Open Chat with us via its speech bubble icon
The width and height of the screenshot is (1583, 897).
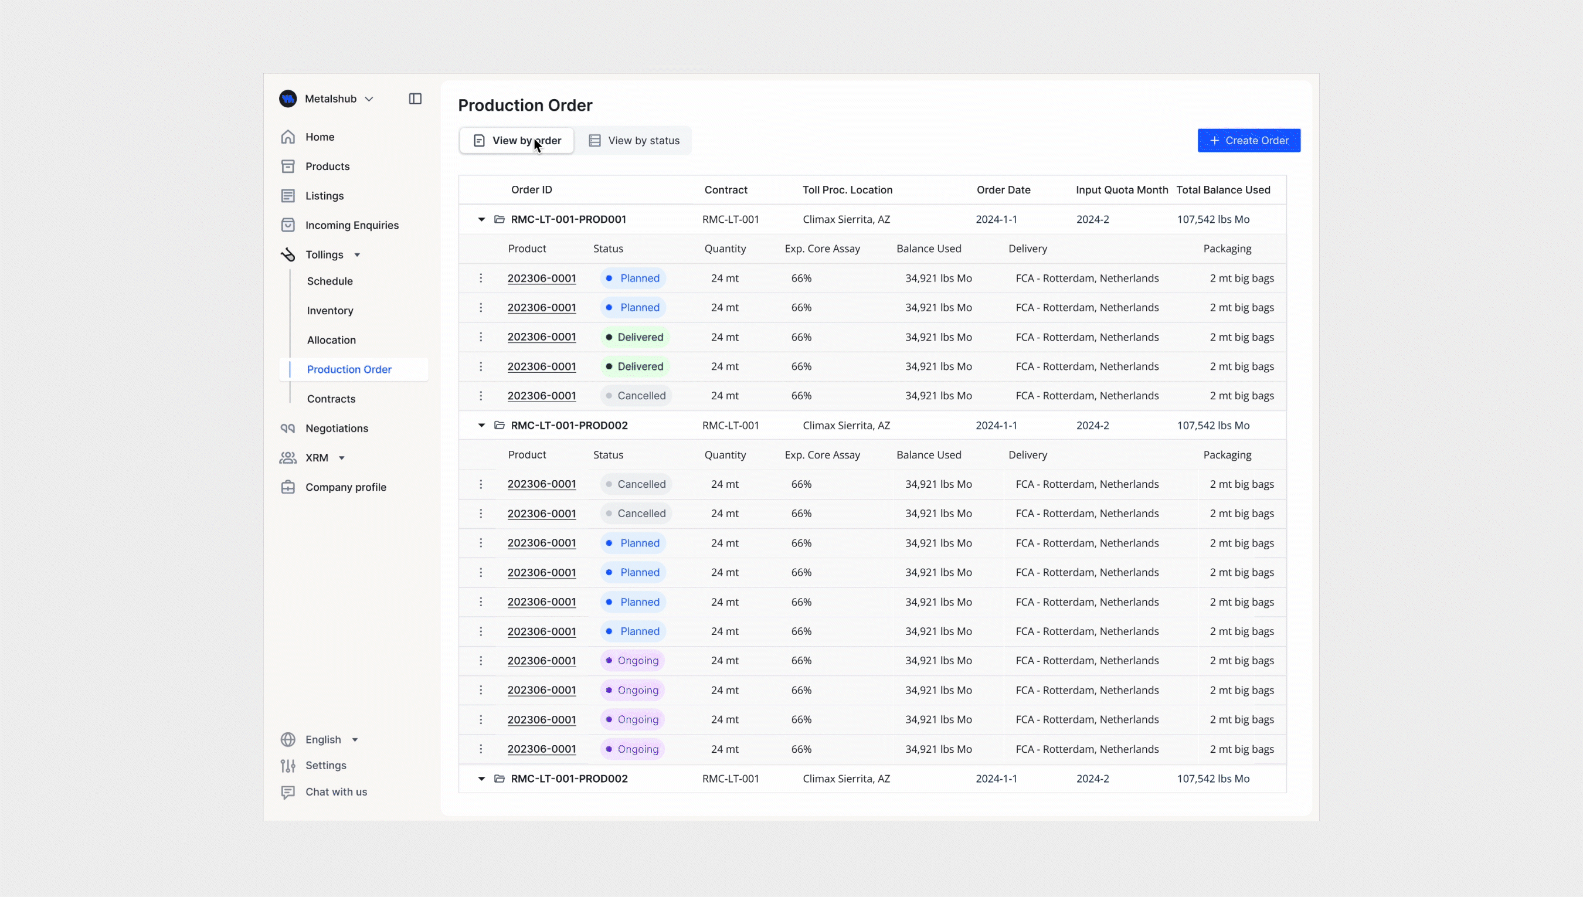[x=289, y=791]
